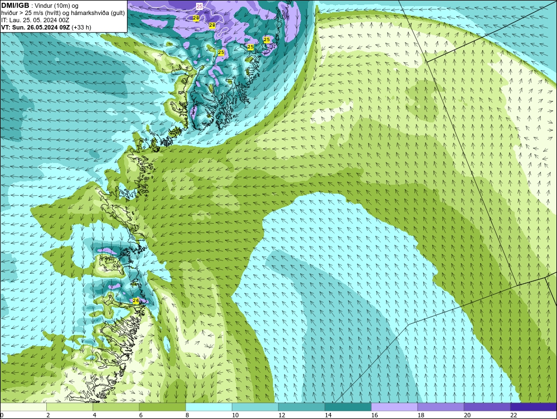Image resolution: width=557 pixels, height=419 pixels.
Task: Select the above-22 m/s dark purple legend color
Action: point(534,407)
